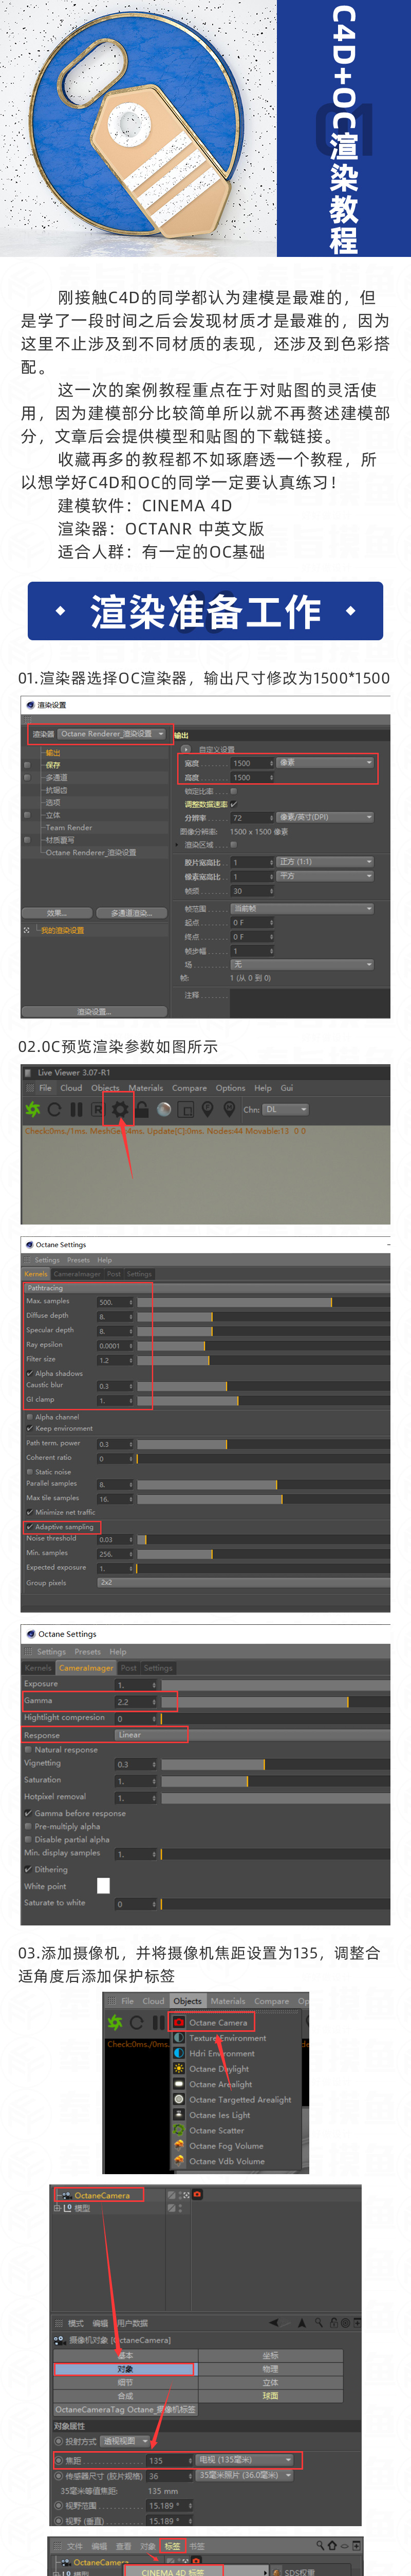Open the Options menu in Live Viewer 3.07-R1
Screen dimensions: 411x2576
tap(230, 1088)
